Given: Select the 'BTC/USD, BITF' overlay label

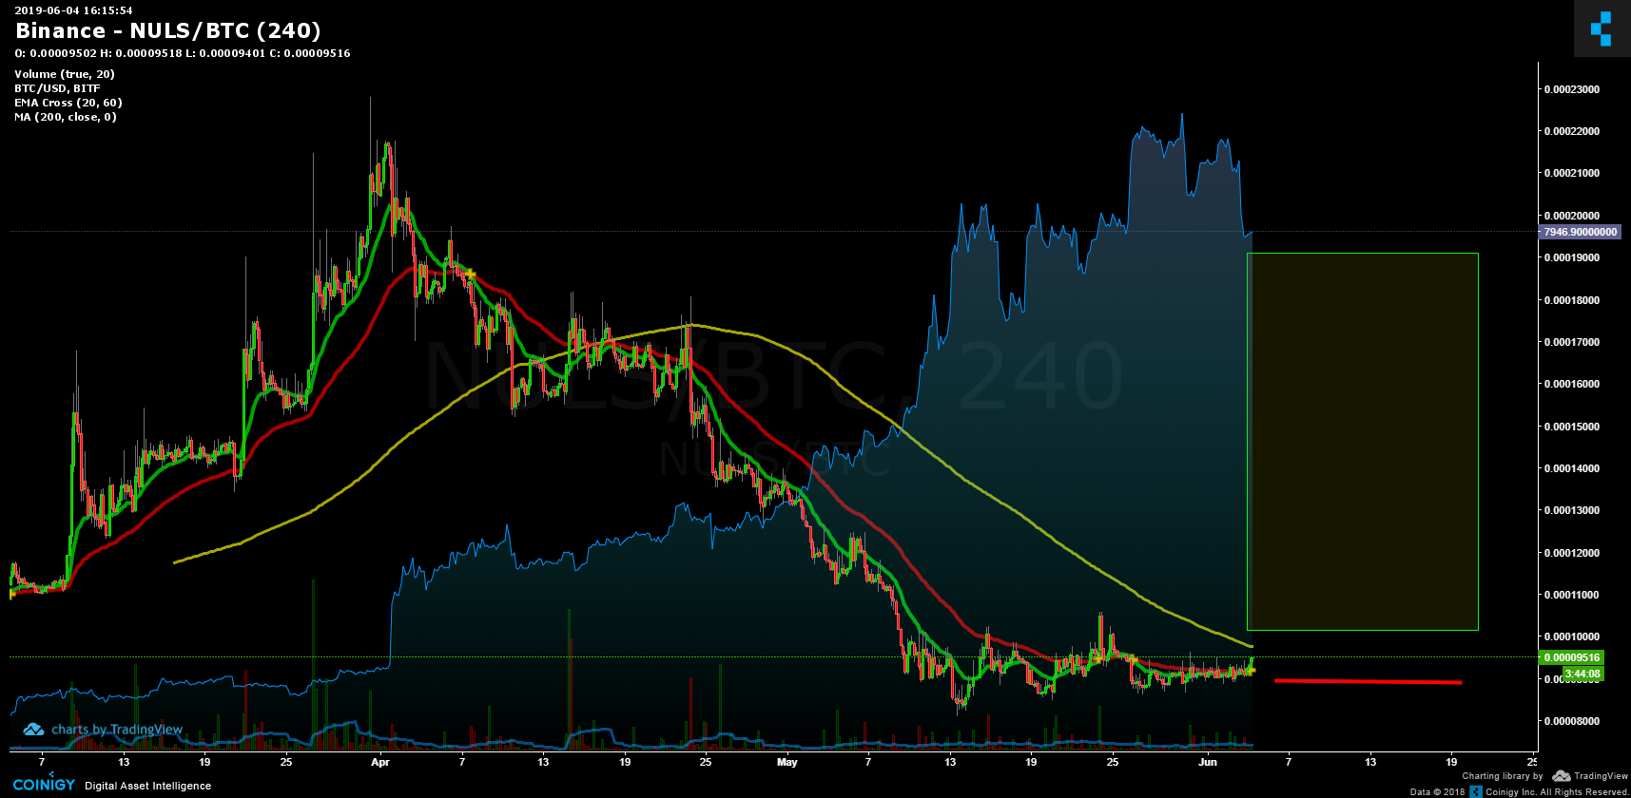Looking at the screenshot, I should click(x=57, y=88).
